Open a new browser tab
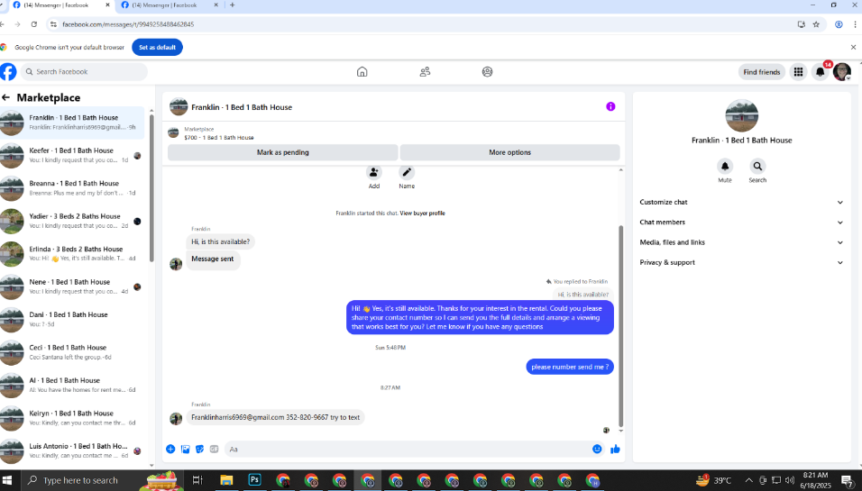 pos(232,5)
